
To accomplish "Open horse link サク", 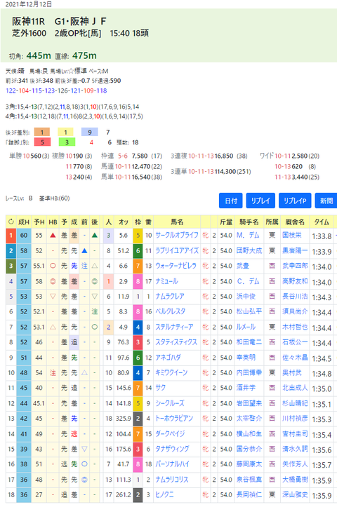I will pos(161,387).
